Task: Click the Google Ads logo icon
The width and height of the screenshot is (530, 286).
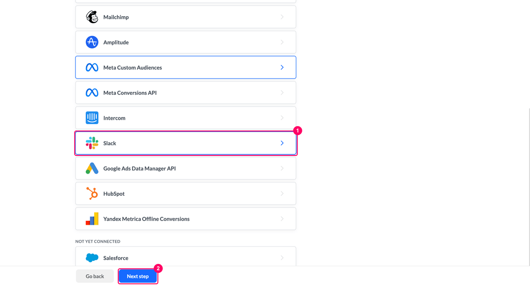Action: (92, 168)
